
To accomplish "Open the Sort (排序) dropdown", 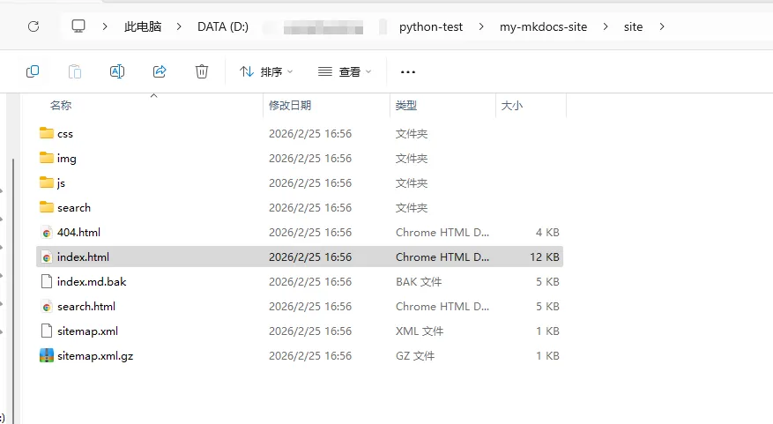I will pyautogui.click(x=267, y=71).
